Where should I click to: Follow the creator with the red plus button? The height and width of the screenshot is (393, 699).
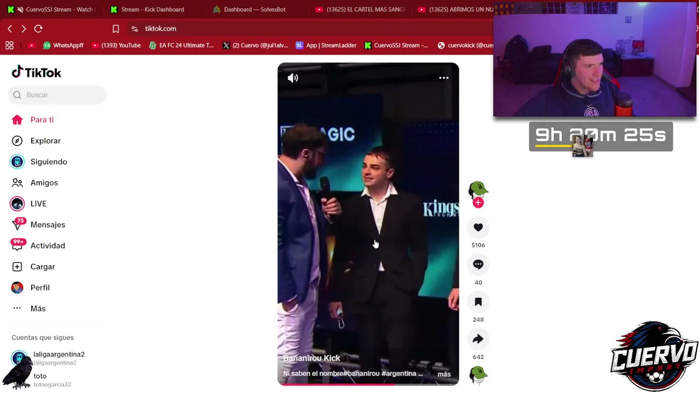478,203
